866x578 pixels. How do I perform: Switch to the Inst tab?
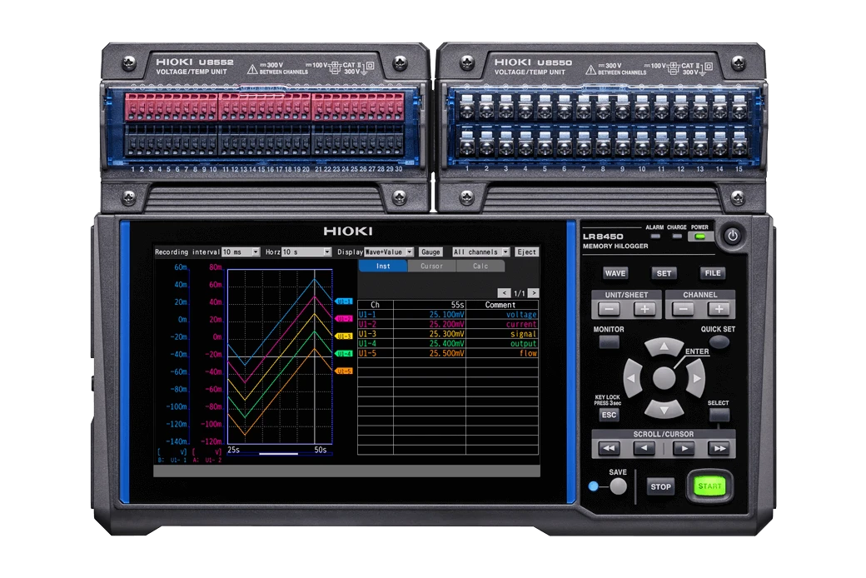click(383, 267)
